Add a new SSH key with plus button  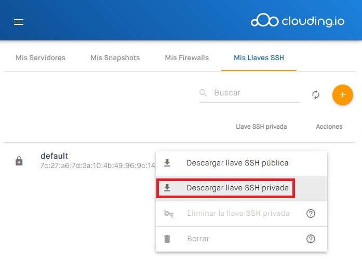[342, 95]
